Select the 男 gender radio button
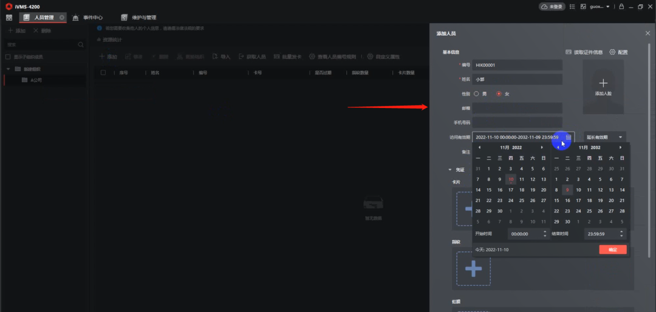 click(x=476, y=94)
